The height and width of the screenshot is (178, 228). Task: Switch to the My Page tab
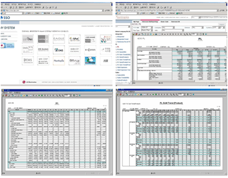136,22
